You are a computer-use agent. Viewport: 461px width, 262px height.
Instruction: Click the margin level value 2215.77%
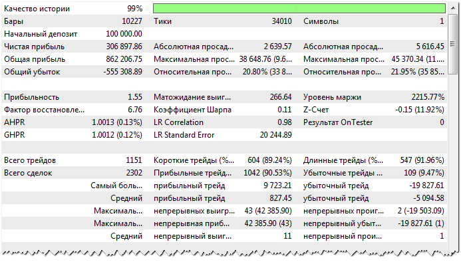coord(428,97)
